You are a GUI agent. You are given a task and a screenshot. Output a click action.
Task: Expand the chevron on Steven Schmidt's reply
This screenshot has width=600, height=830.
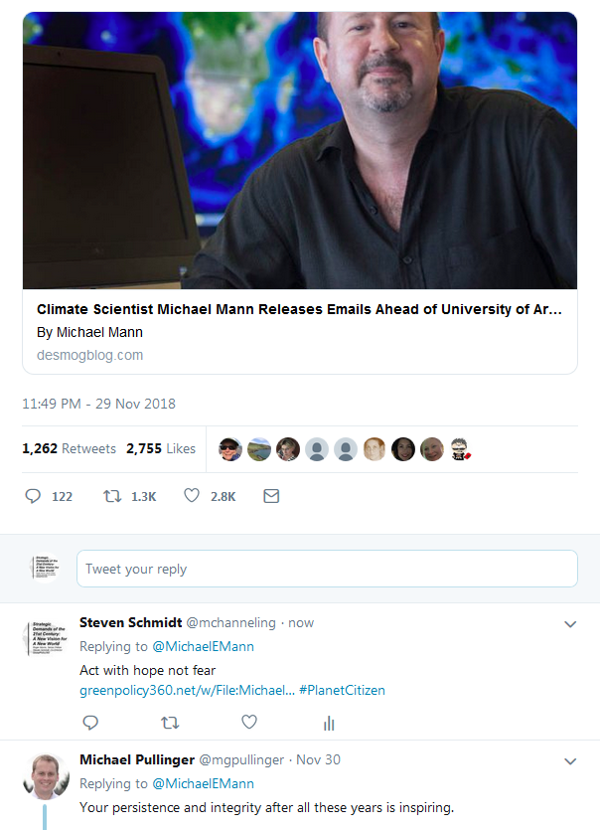pos(570,624)
